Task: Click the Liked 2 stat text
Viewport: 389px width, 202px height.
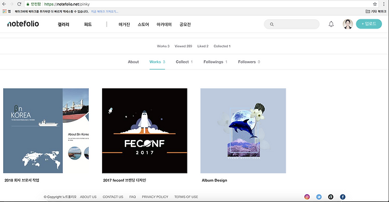Action: pyautogui.click(x=203, y=46)
